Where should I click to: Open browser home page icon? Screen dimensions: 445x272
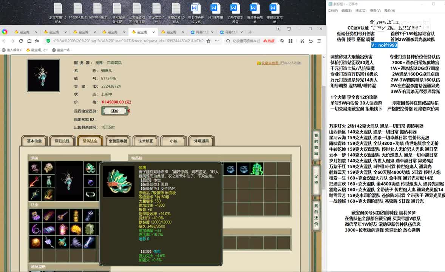(29, 41)
